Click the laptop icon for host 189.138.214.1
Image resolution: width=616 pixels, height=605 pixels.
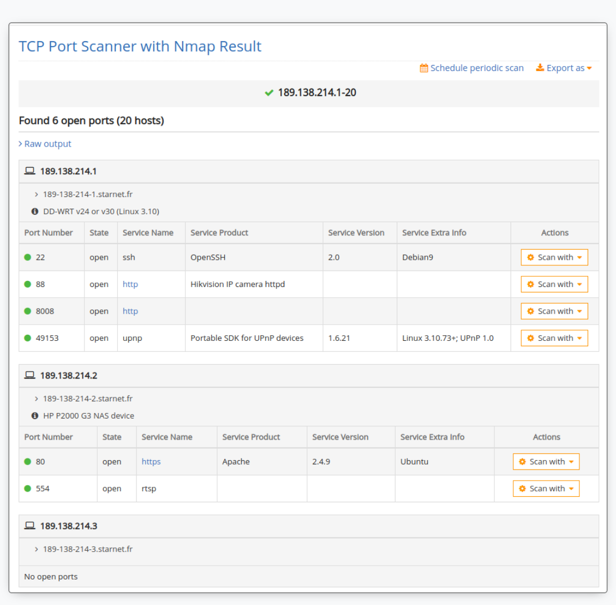point(30,171)
